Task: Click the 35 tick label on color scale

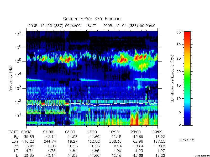Action: 178,32
